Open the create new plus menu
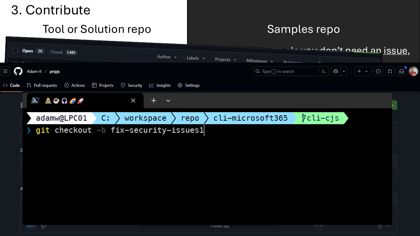The height and width of the screenshot is (236, 420). point(363,71)
